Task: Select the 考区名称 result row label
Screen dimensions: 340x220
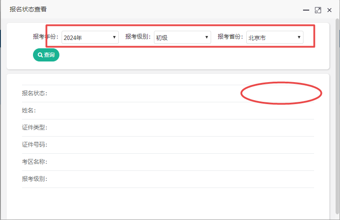Action: (x=34, y=162)
